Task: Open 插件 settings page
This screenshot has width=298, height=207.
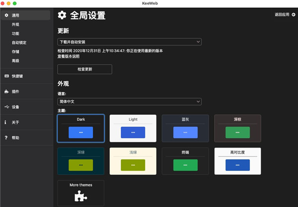Action: (26, 92)
